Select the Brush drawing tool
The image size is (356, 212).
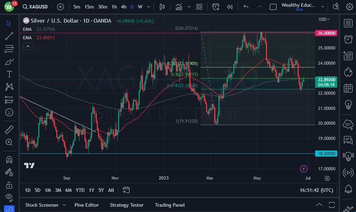click(x=9, y=61)
